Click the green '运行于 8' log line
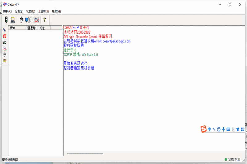 [70, 50]
